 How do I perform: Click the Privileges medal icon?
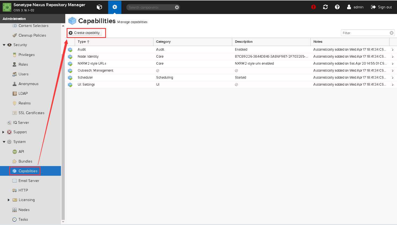tap(15, 55)
